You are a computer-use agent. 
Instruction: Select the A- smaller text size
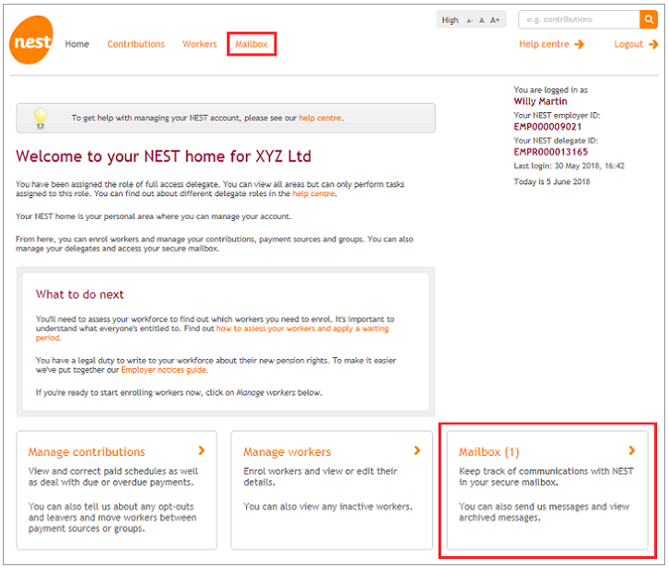470,20
